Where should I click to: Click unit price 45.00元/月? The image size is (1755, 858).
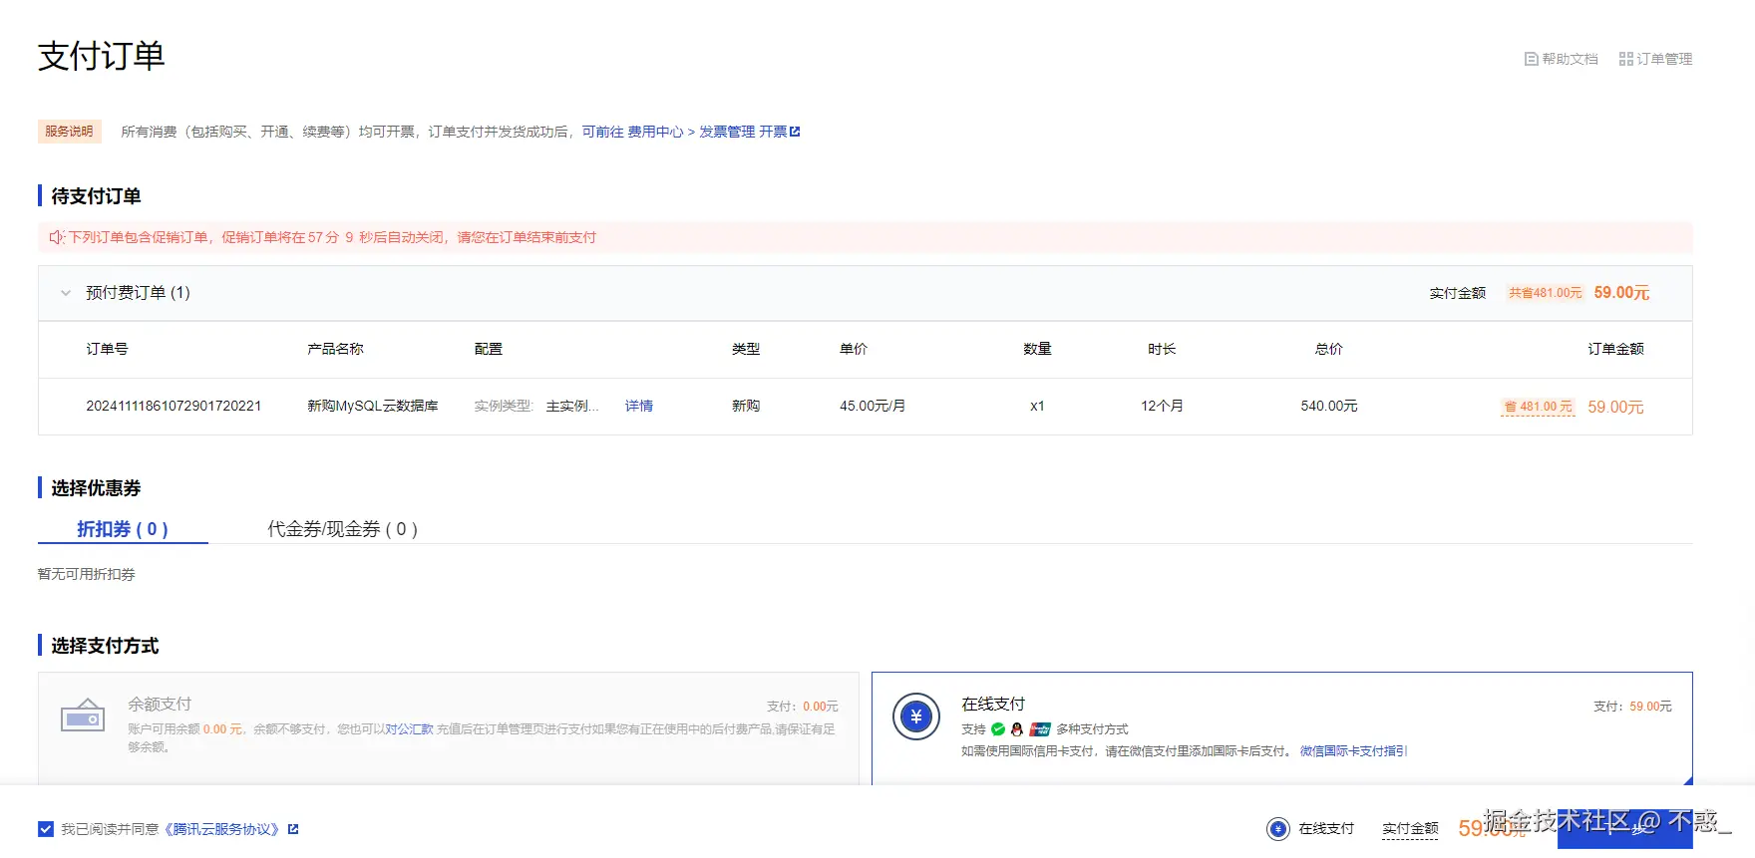pyautogui.click(x=873, y=406)
